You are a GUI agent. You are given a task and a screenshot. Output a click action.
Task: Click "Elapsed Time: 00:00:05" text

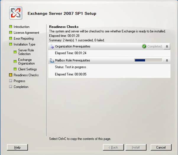[x=71, y=74]
